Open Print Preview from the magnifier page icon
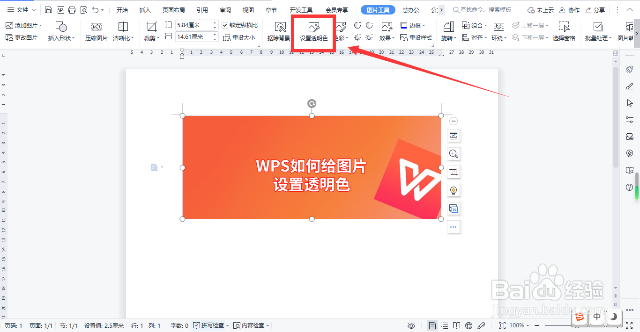Screen dimensions: 640x332 [83, 10]
